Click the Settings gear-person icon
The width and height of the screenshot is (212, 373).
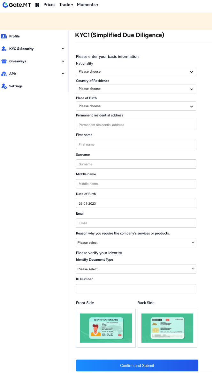[x=4, y=86]
